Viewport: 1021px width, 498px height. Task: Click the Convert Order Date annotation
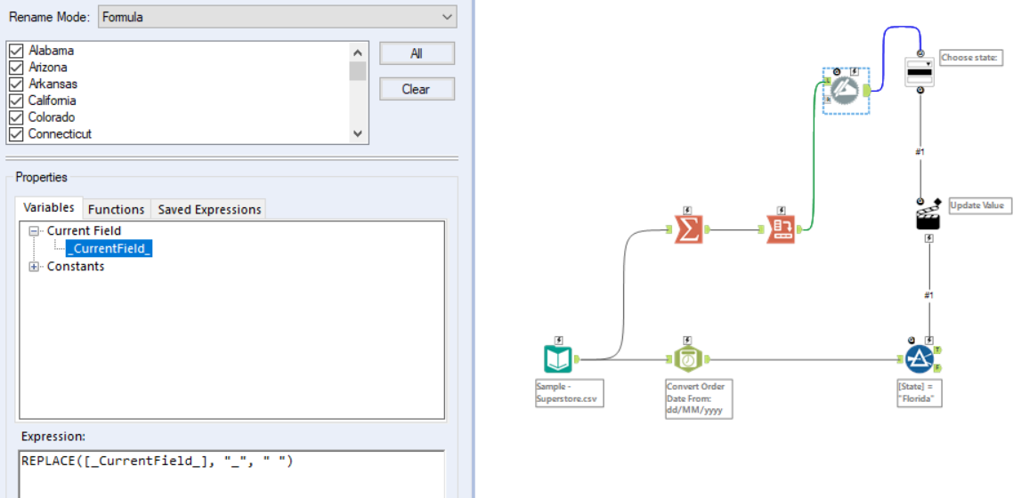click(x=699, y=398)
